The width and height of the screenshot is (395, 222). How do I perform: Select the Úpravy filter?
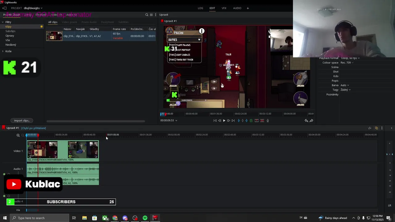coord(10,36)
